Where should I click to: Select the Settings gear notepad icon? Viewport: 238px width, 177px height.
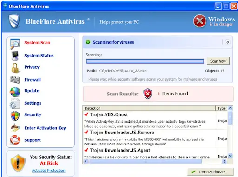[x=15, y=104]
